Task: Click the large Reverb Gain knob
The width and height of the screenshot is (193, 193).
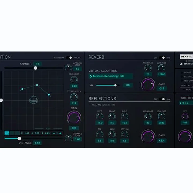Action: click(148, 84)
